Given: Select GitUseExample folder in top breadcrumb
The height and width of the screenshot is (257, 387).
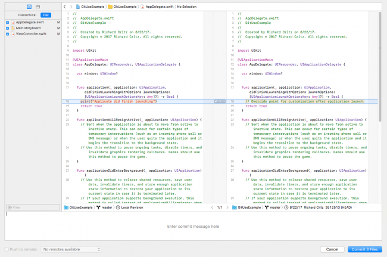Looking at the screenshot, I should click(x=122, y=7).
